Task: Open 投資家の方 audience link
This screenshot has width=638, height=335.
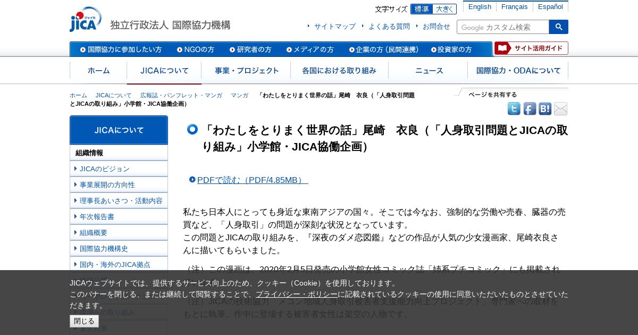Action: [451, 49]
